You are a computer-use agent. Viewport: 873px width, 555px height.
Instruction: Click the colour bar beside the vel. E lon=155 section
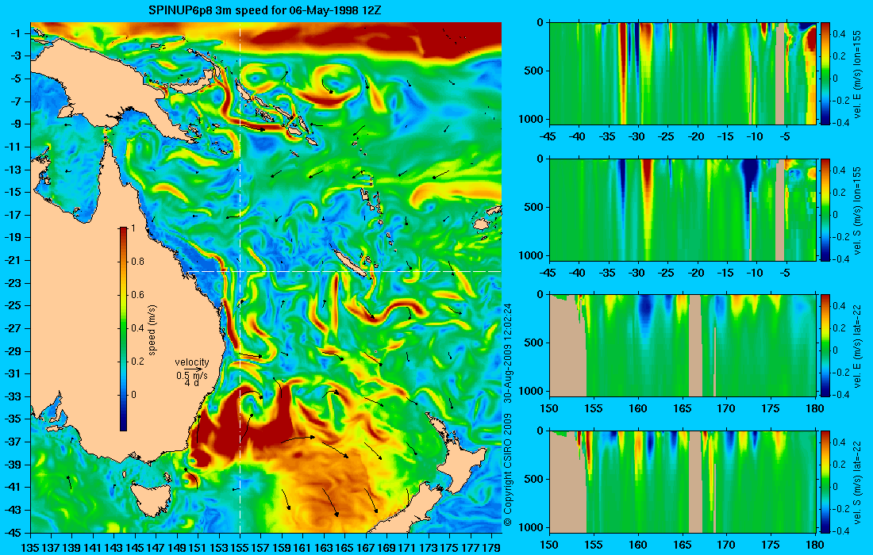coord(825,74)
